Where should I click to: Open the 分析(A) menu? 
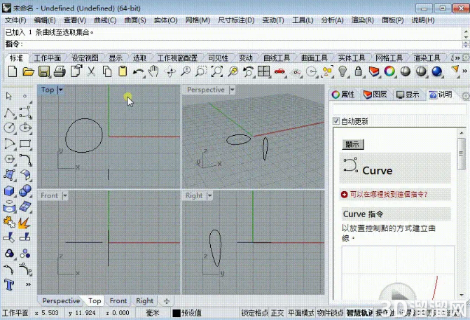333,20
